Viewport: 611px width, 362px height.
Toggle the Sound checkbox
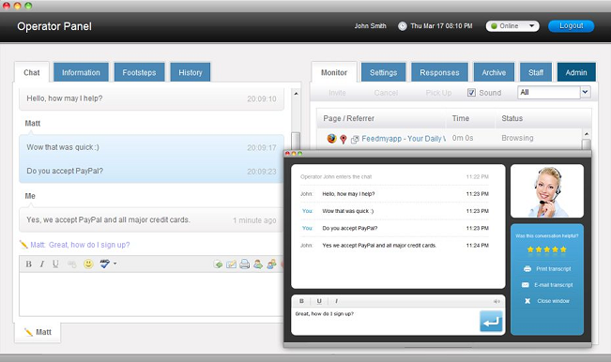tap(471, 93)
